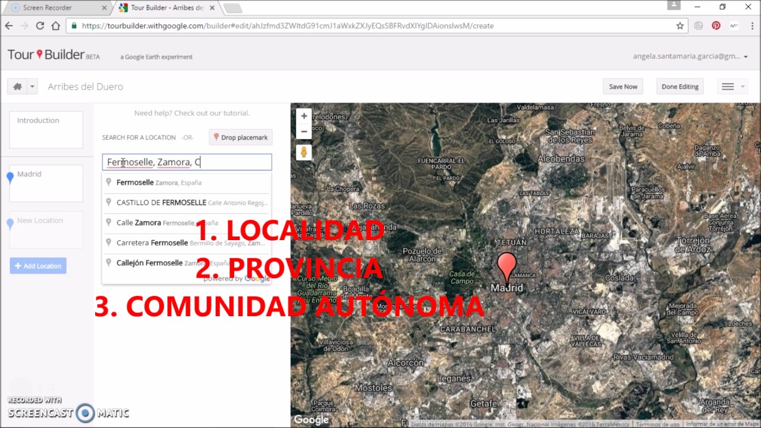
Task: Choose suggestion Fermoselle Zamora, España
Action: click(187, 182)
